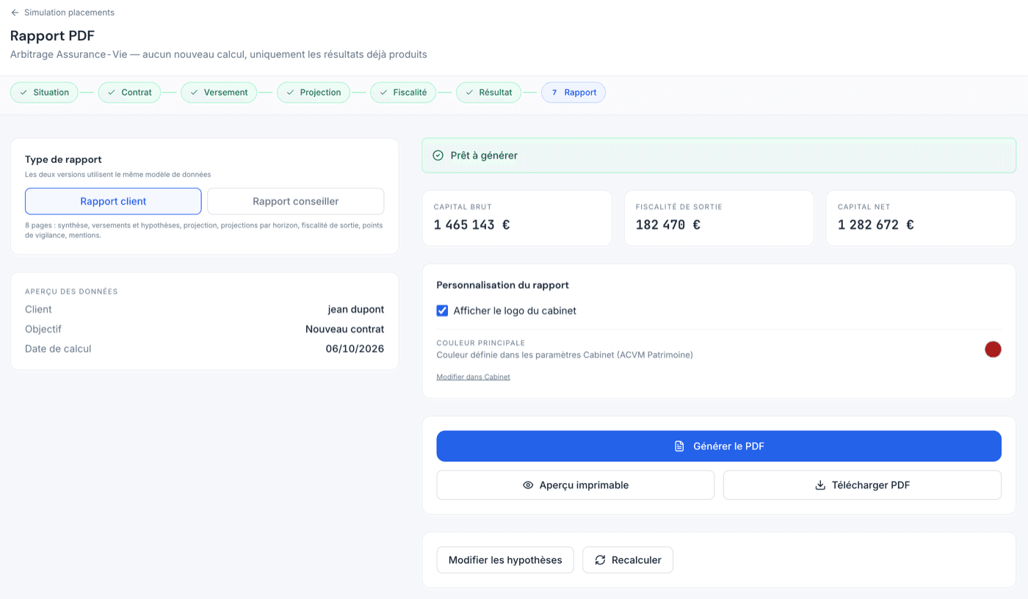Image resolution: width=1028 pixels, height=599 pixels.
Task: Click the refresh icon in Recalculer
Action: point(600,560)
